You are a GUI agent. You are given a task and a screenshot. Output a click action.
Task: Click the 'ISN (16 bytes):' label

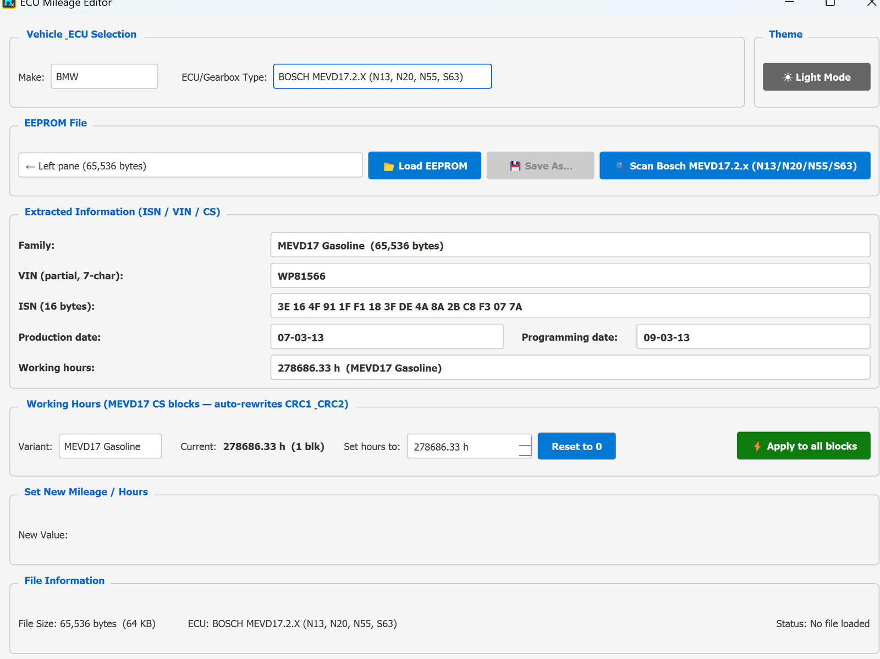[57, 306]
